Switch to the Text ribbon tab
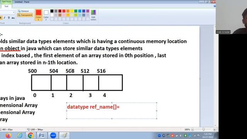The image size is (247, 139). (6, 6)
